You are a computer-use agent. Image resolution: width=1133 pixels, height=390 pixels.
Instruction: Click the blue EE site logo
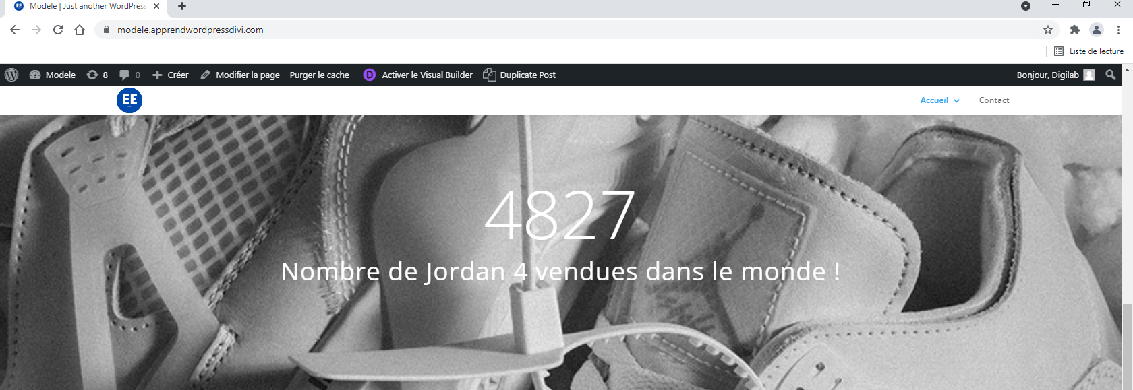(129, 100)
